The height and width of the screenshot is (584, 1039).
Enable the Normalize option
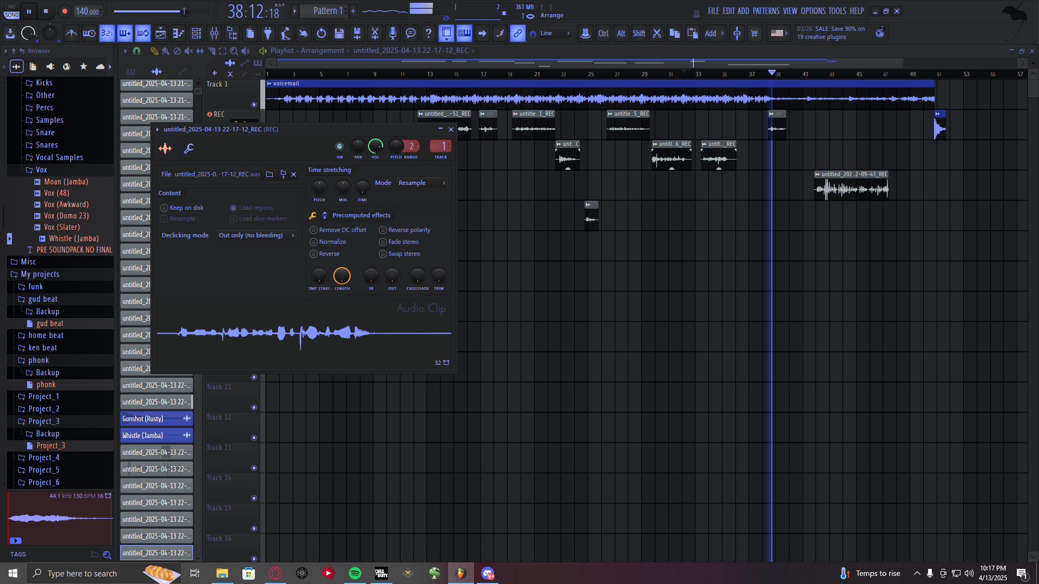click(x=314, y=242)
